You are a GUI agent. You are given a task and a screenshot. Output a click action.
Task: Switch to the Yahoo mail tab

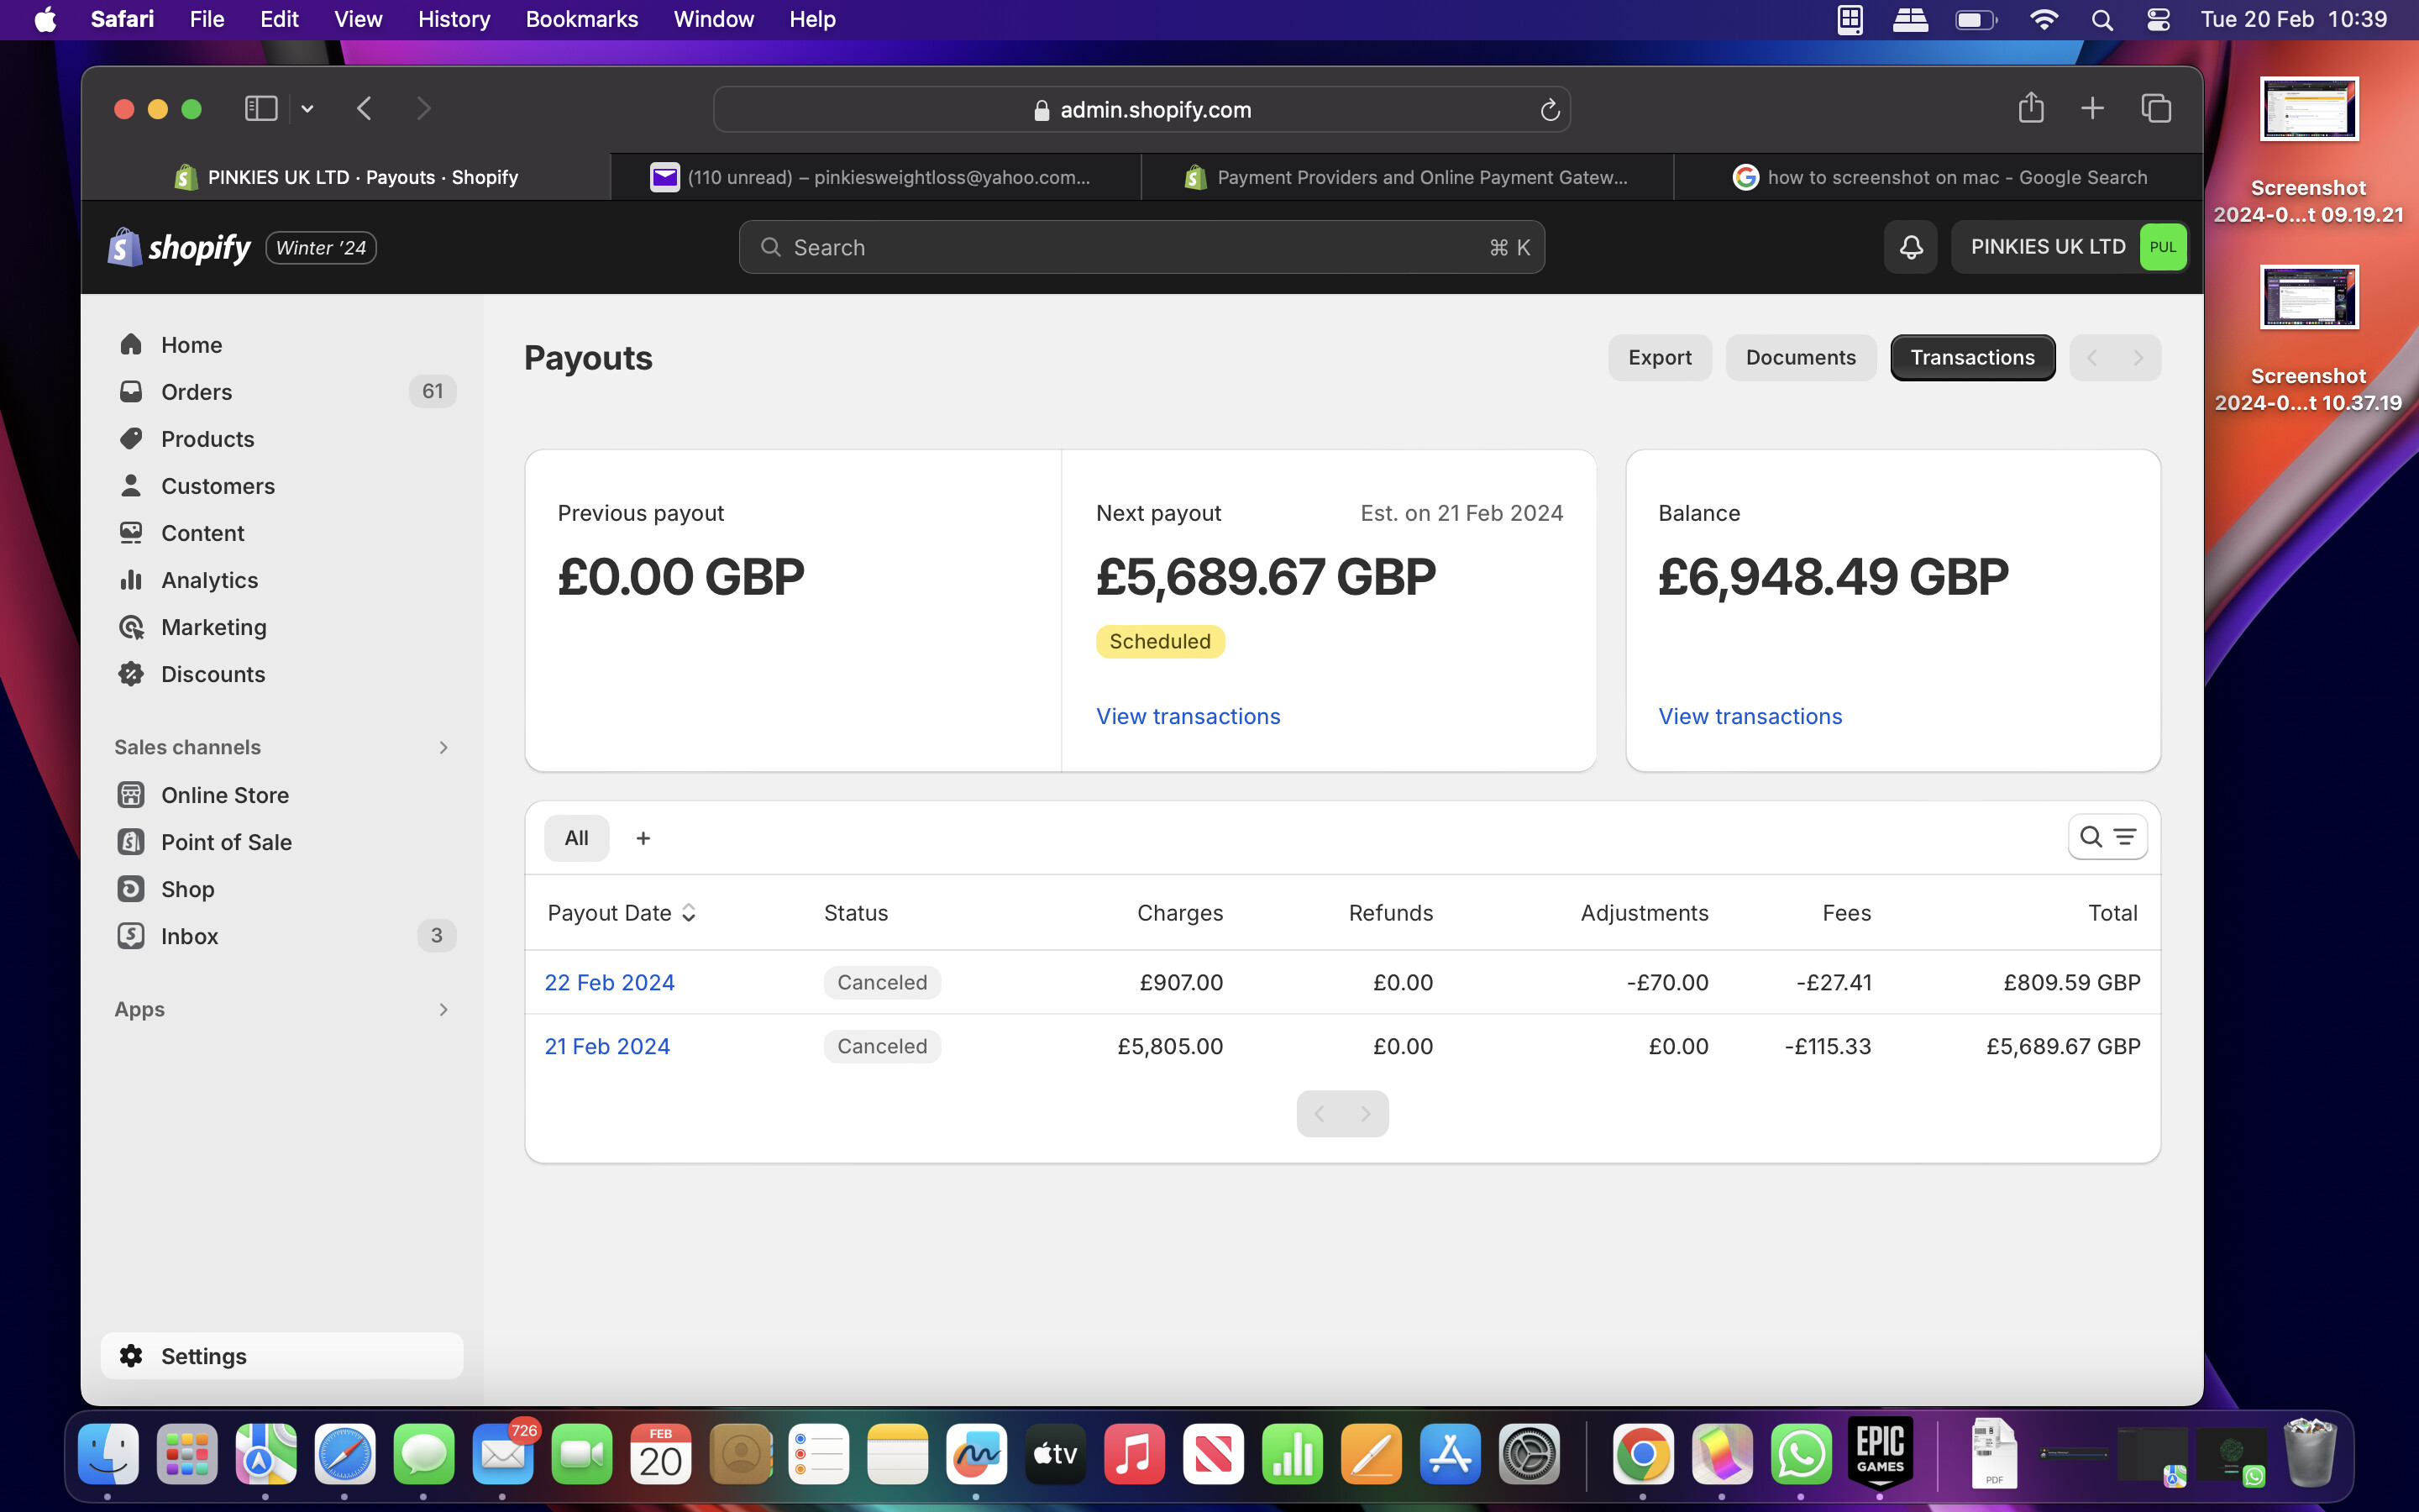point(874,177)
